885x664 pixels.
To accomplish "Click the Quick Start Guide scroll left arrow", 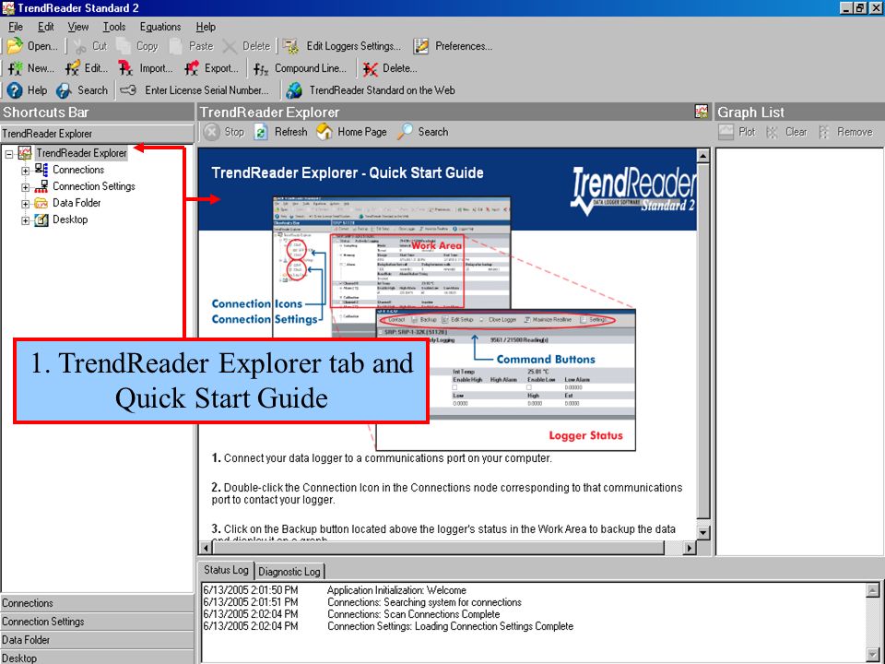I will click(206, 548).
